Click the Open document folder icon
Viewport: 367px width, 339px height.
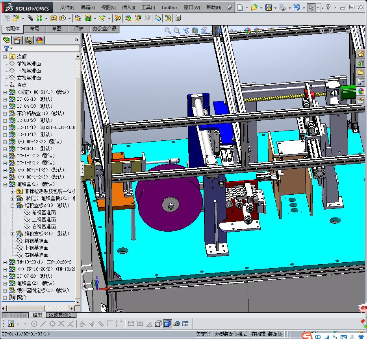[254, 7]
